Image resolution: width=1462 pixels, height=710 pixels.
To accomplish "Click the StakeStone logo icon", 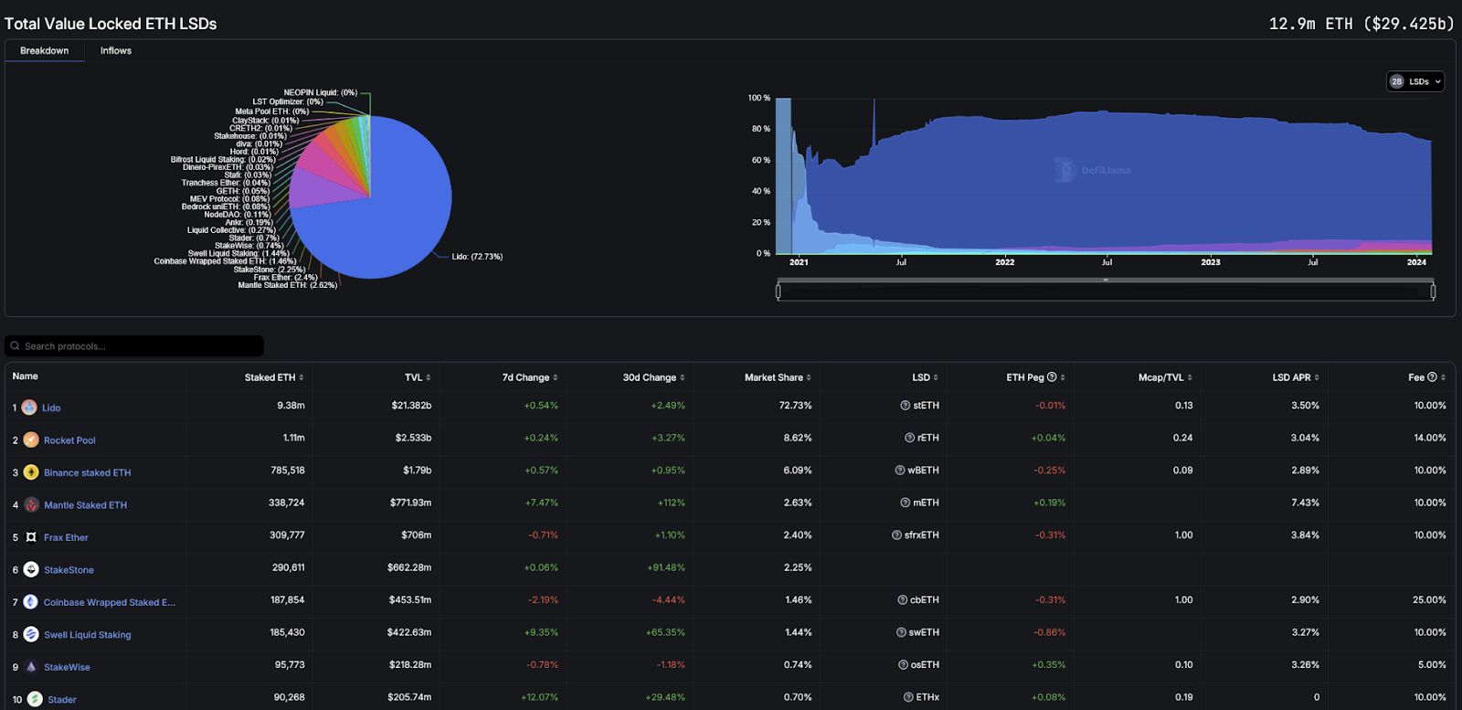I will pos(31,569).
